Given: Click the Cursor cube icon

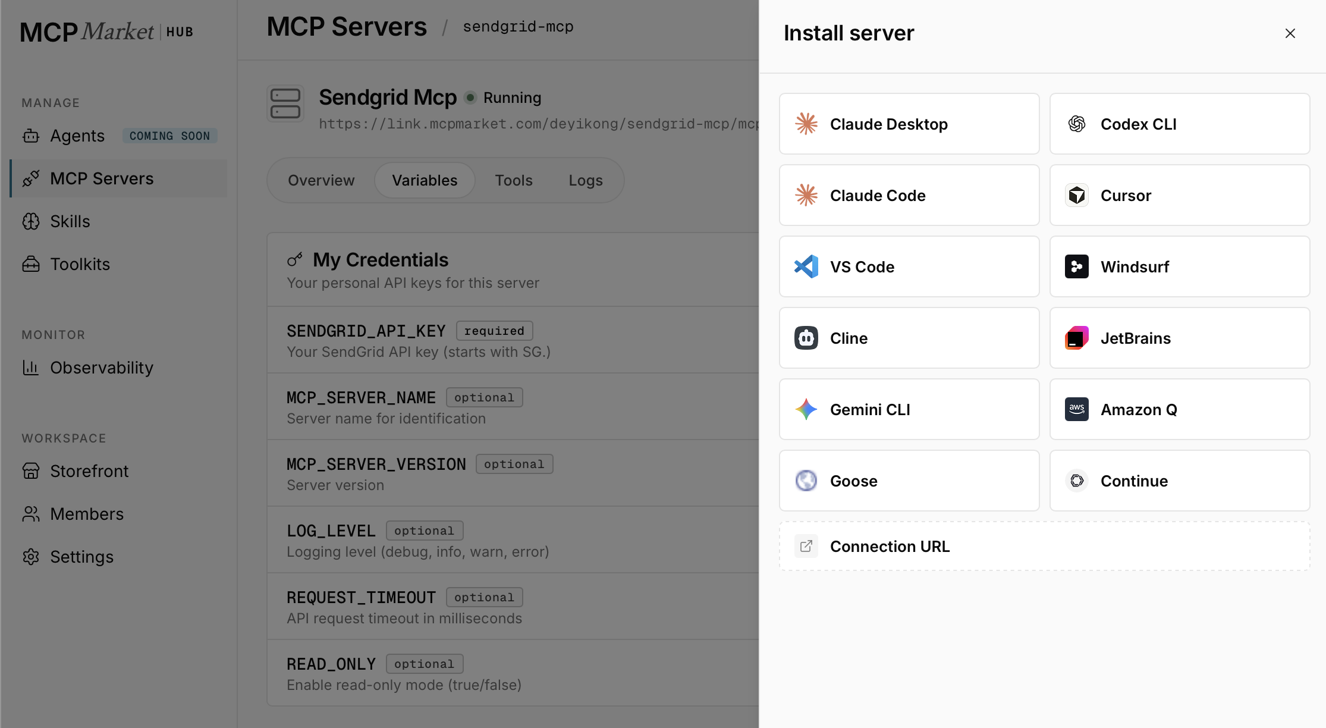Looking at the screenshot, I should click(1077, 195).
